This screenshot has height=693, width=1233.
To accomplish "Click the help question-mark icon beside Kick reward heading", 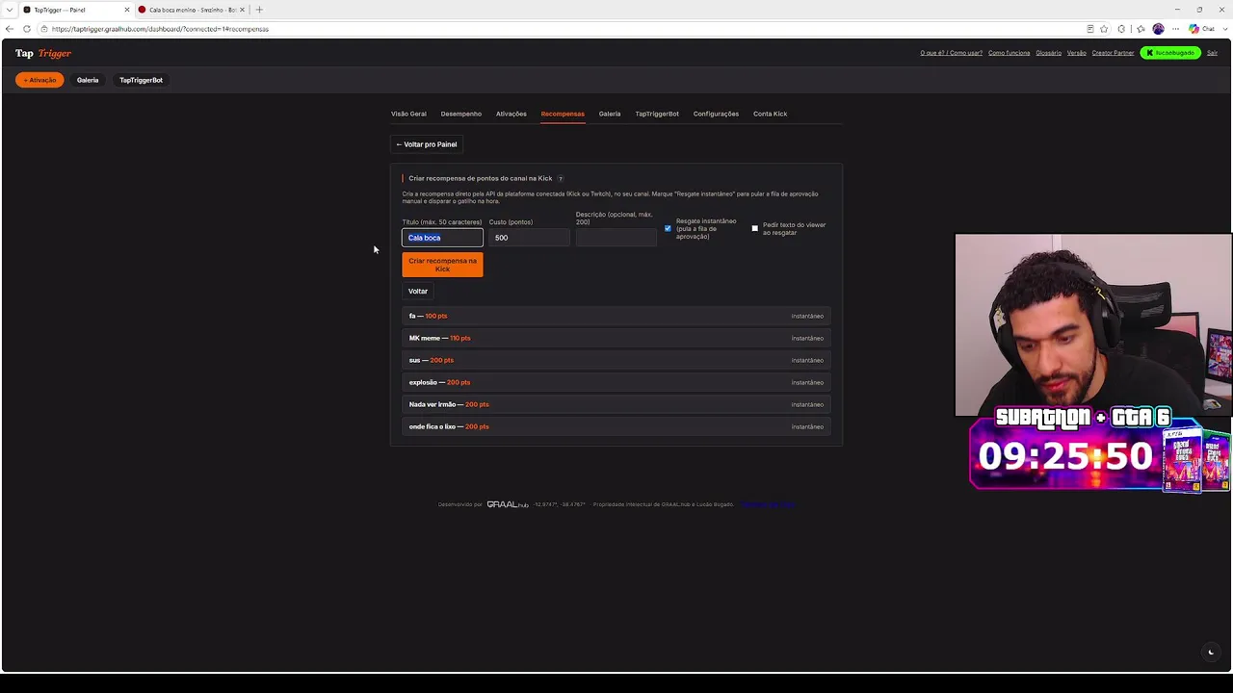I will tap(561, 178).
